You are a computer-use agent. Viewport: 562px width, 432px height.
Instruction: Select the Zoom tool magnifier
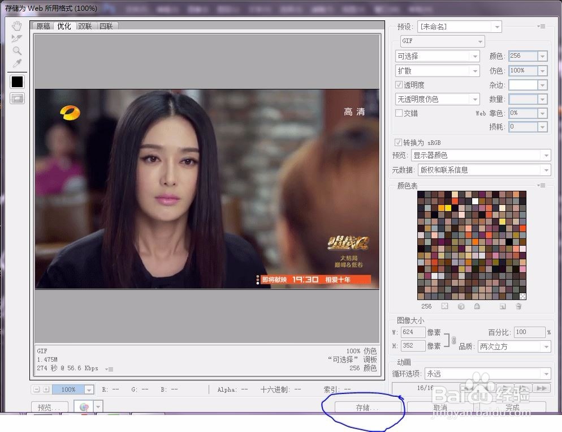pos(17,50)
